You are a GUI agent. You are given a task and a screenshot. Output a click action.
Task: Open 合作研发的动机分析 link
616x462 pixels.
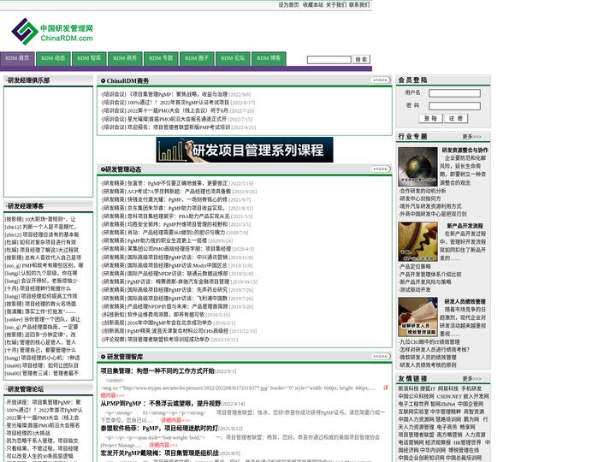point(423,191)
